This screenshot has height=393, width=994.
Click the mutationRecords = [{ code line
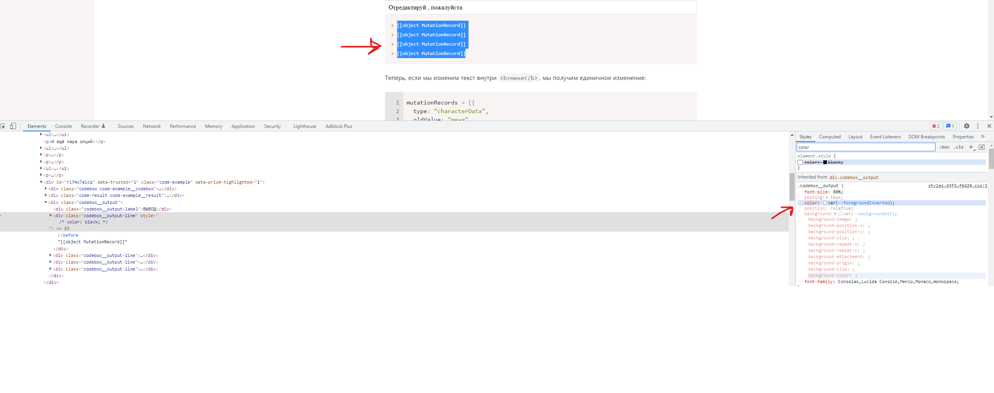[440, 103]
